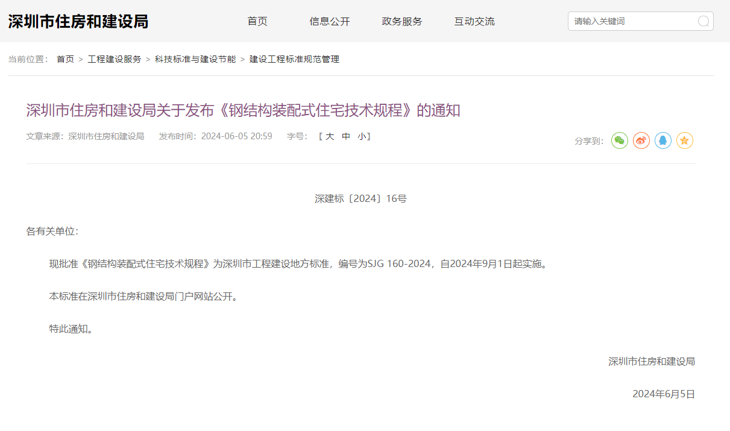This screenshot has height=431, width=730.
Task: Click the search magnifier icon
Action: click(x=703, y=21)
